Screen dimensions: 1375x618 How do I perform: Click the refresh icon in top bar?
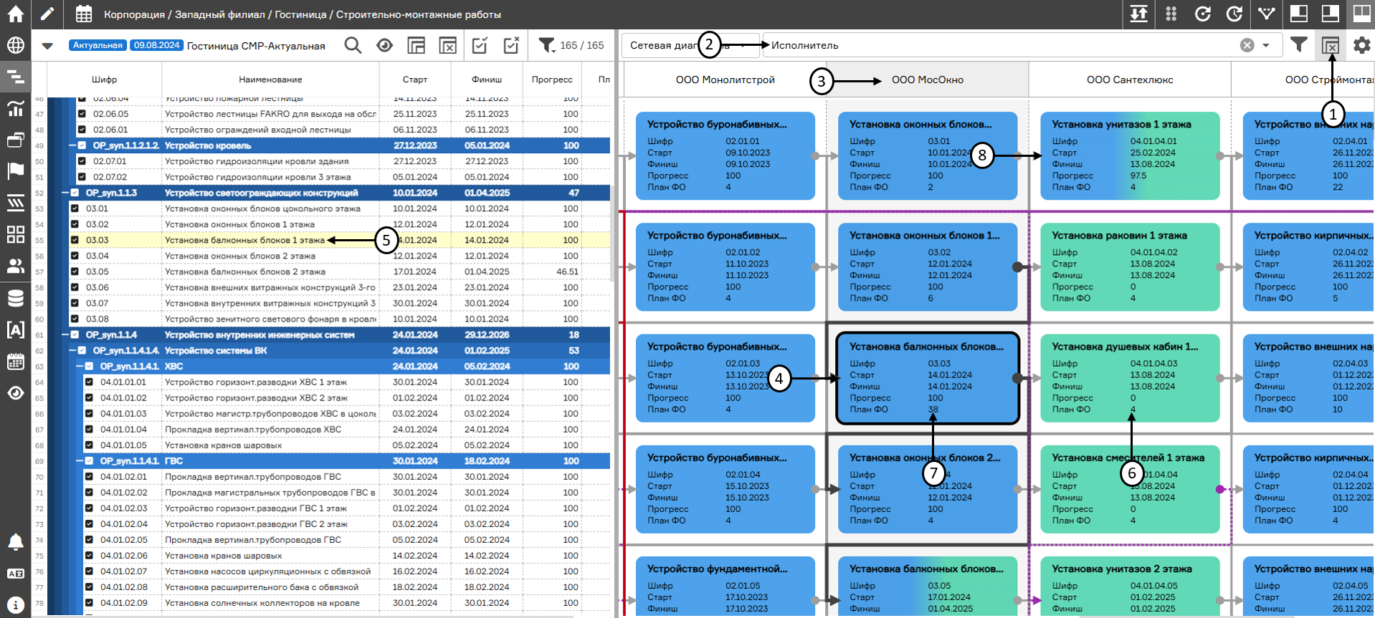1203,14
